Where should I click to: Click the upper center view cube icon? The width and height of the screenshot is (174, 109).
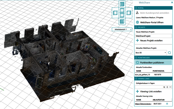[122, 10]
